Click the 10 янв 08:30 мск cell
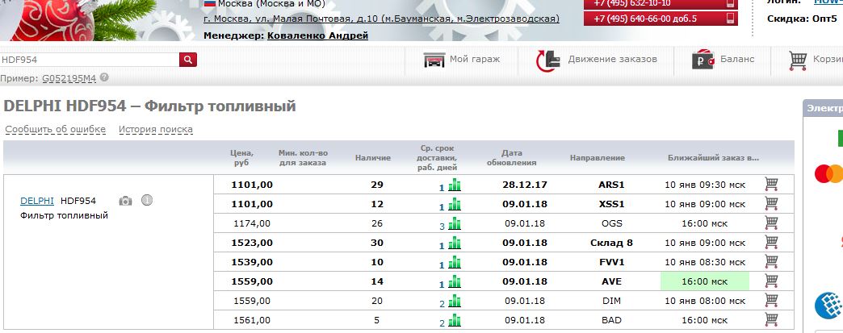Screen dimensions: 843x333 click(x=705, y=262)
